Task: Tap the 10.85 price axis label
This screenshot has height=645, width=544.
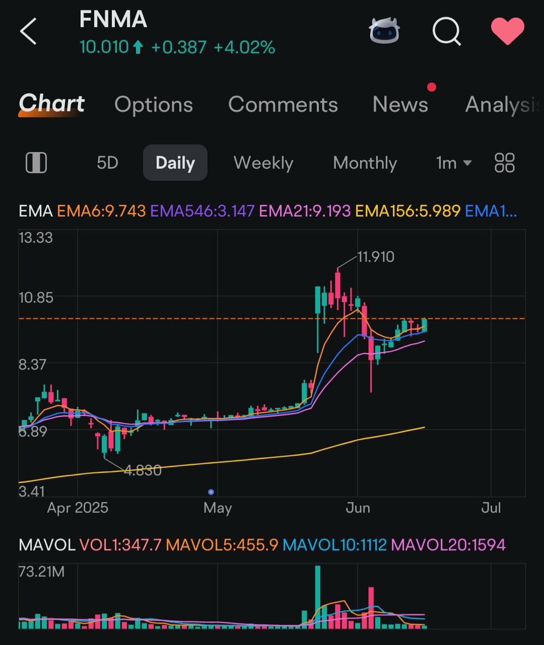Action: click(x=36, y=298)
